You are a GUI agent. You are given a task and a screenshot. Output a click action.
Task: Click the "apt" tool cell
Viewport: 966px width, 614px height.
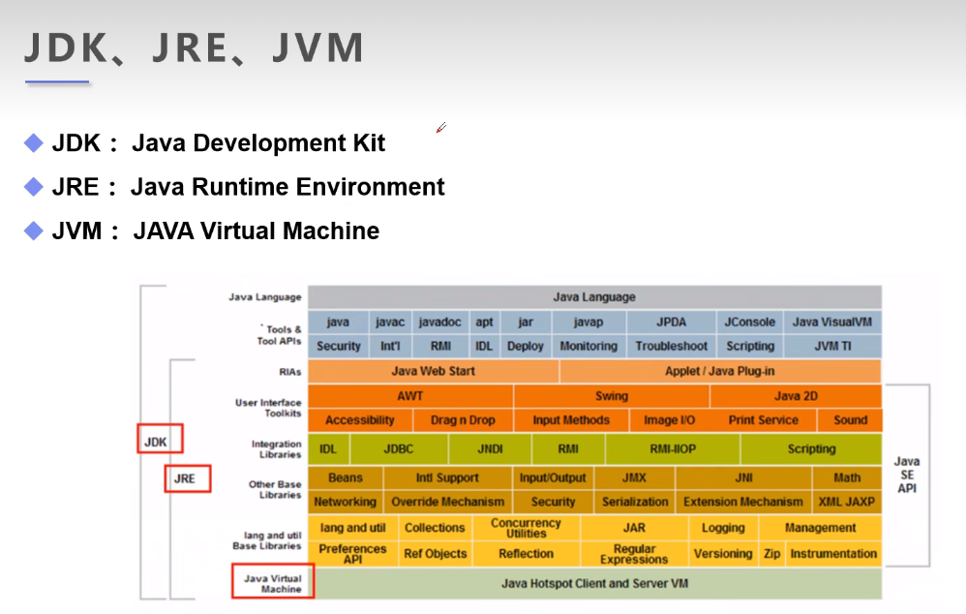[x=484, y=322]
